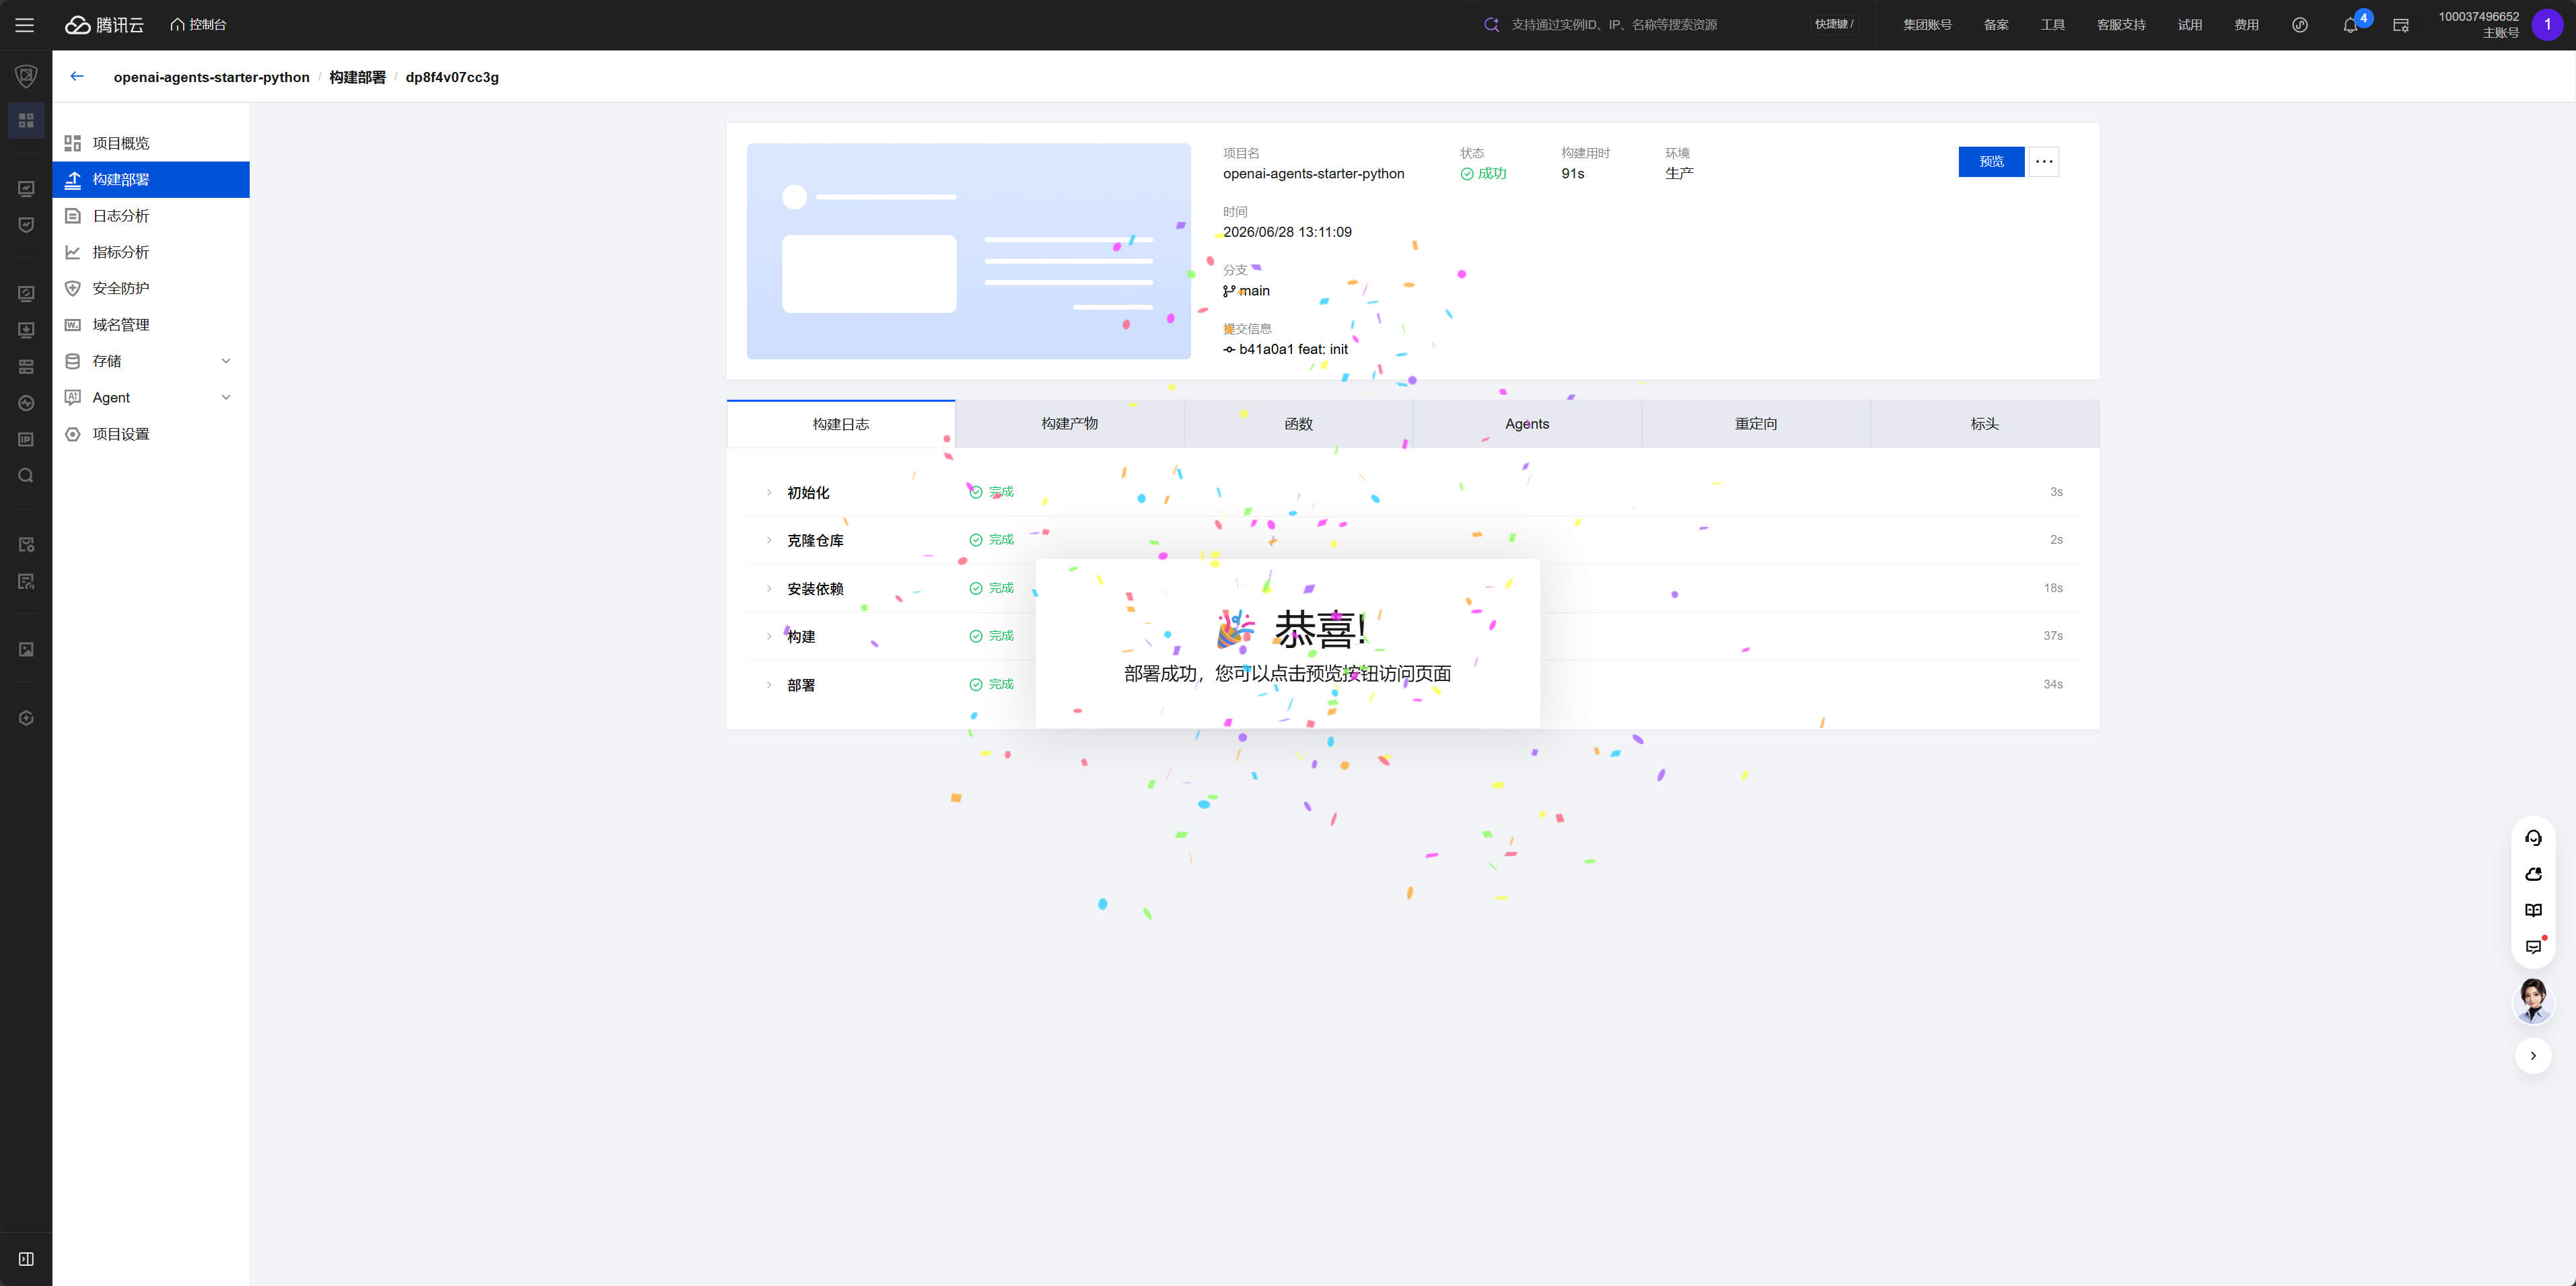Open 客服支持 in the top navigation
This screenshot has height=1286, width=2576.
pyautogui.click(x=2121, y=25)
